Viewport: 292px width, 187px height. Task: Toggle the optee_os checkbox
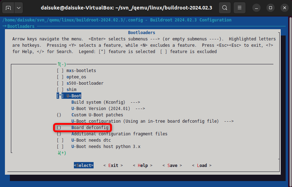(x=60, y=77)
